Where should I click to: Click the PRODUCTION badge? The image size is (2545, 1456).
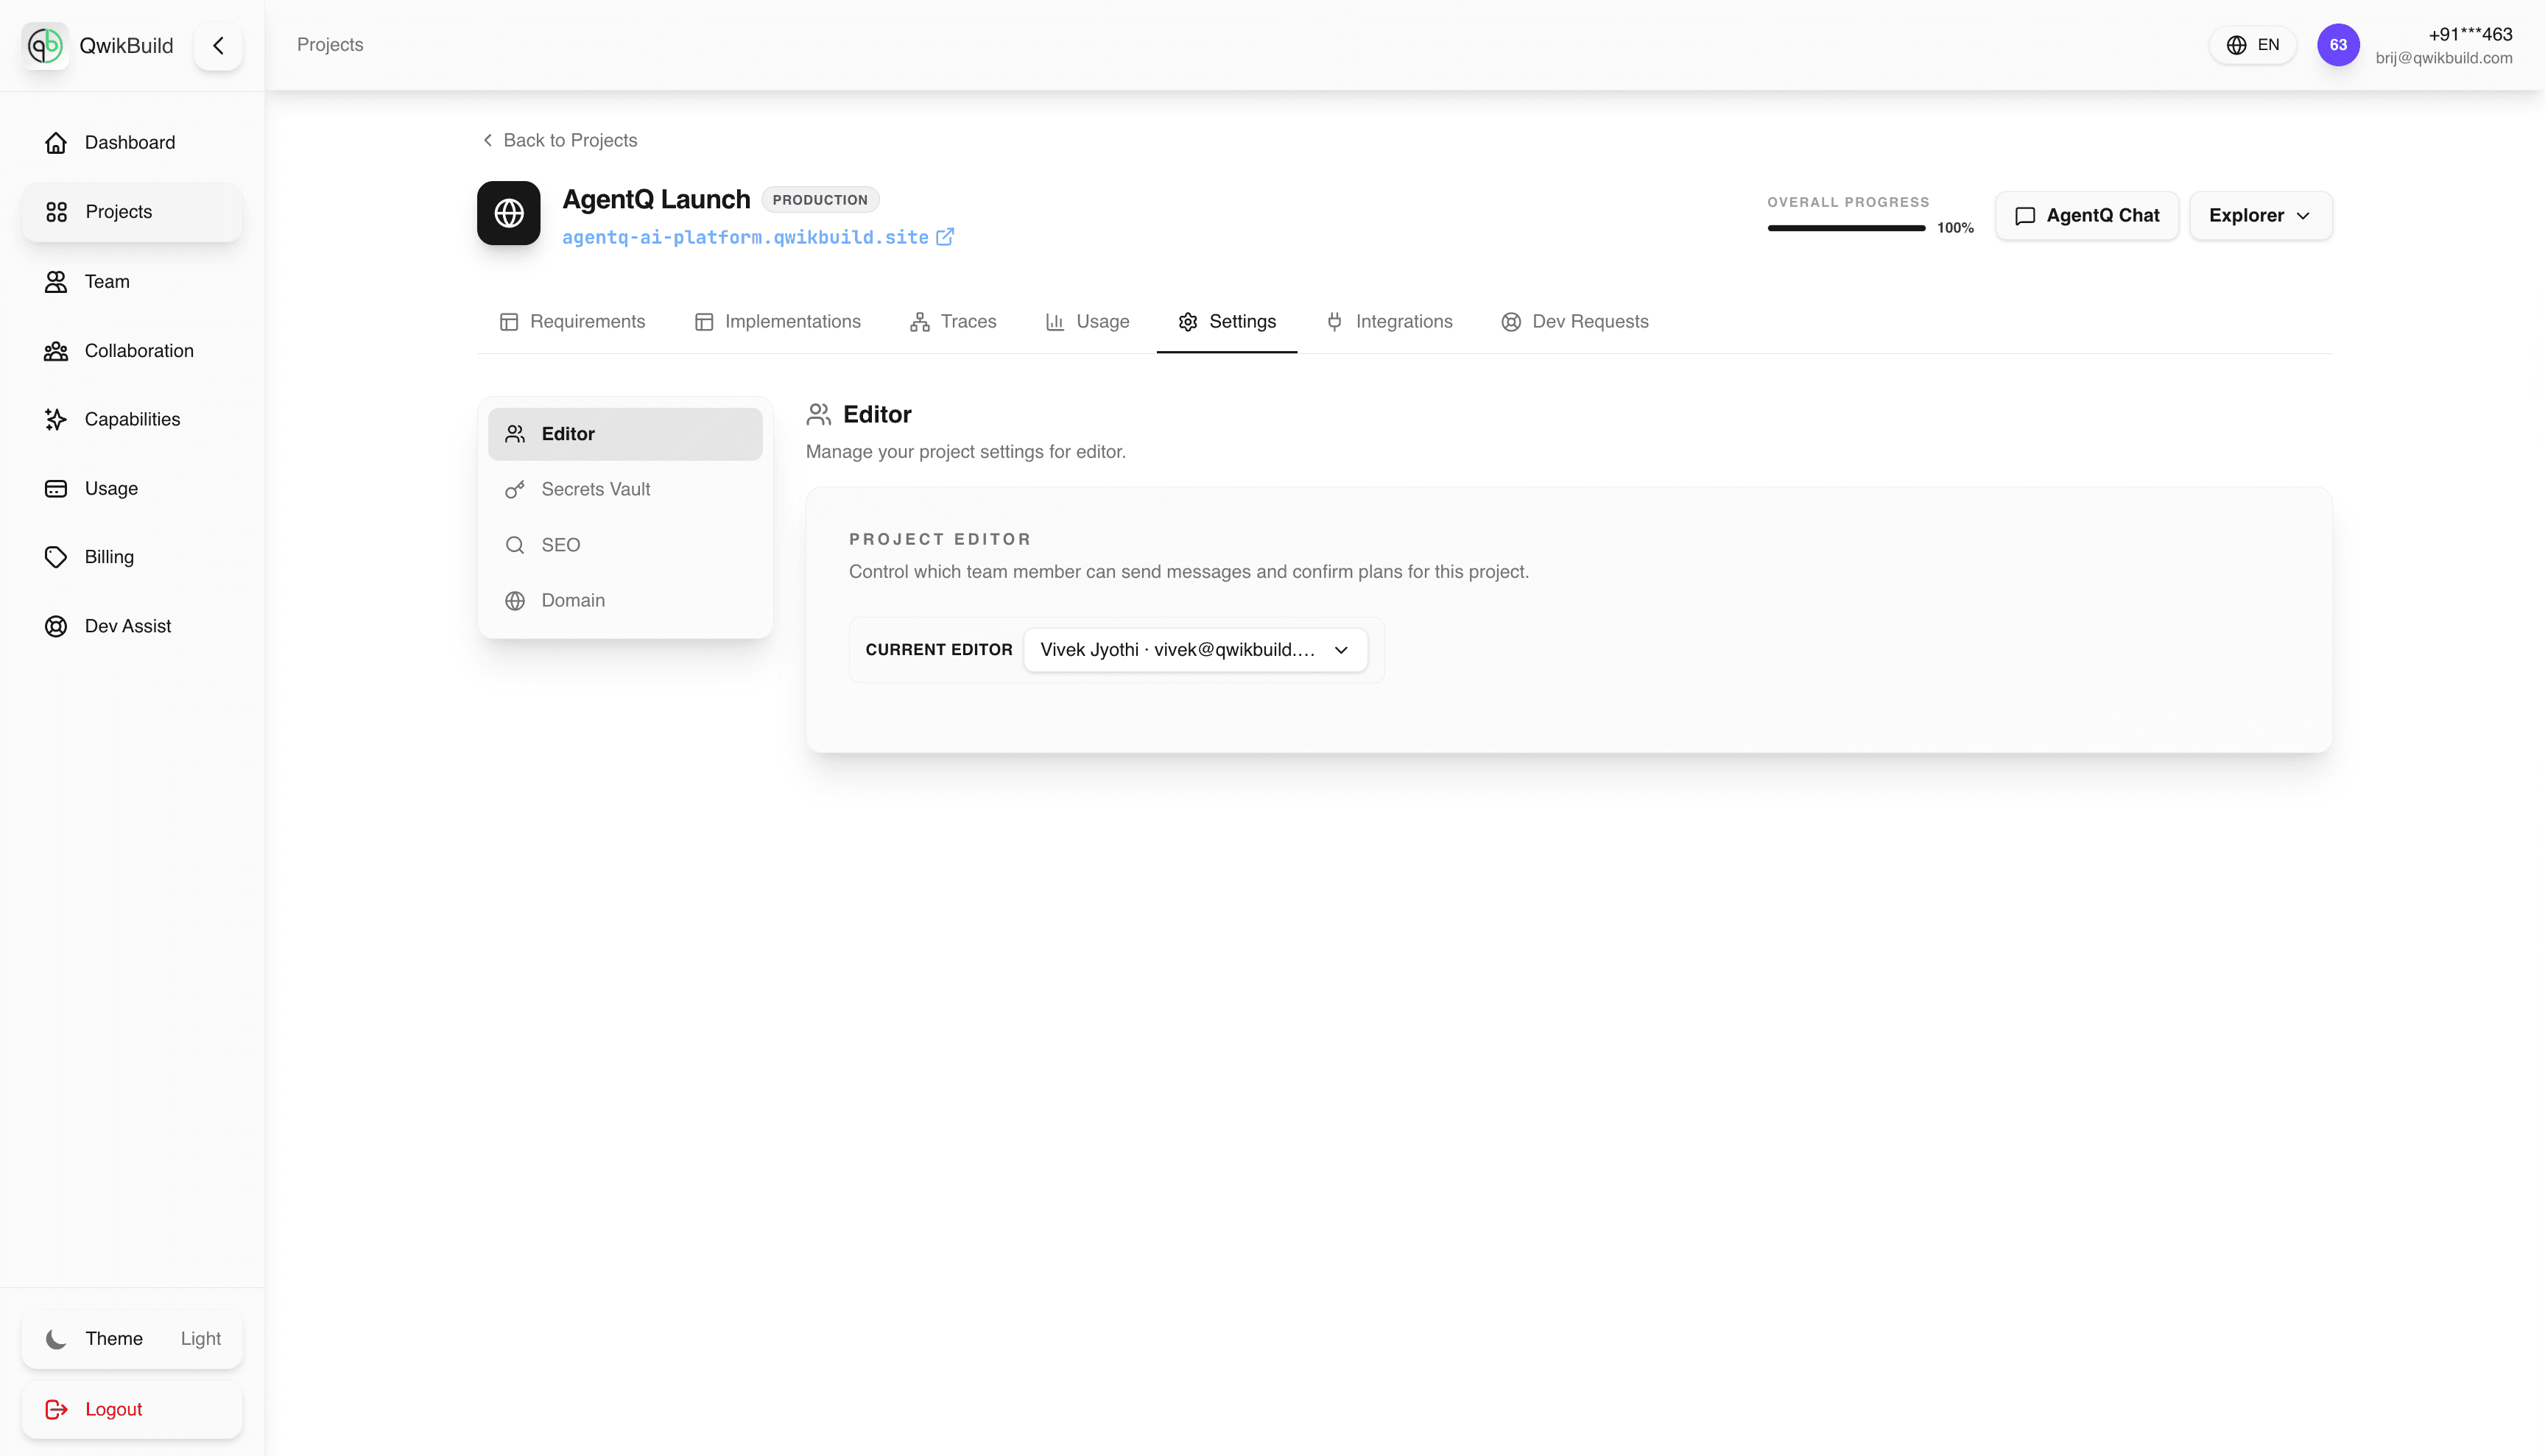coord(820,200)
